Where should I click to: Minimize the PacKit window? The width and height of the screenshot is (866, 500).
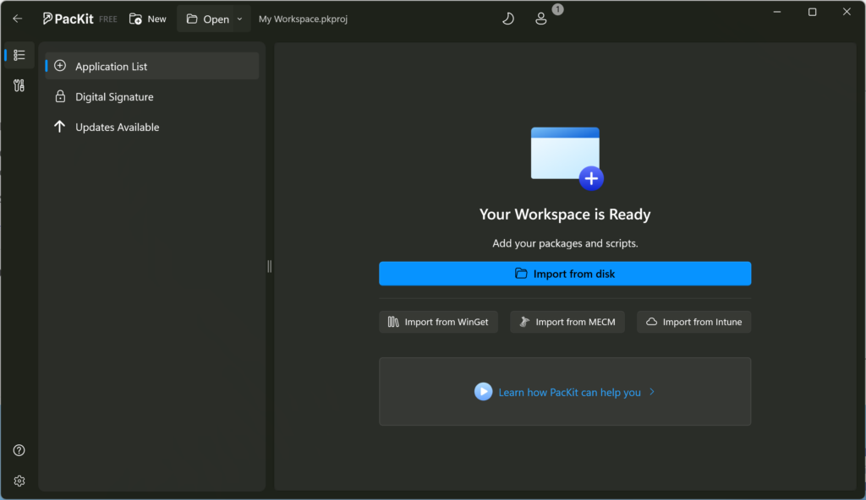(777, 12)
